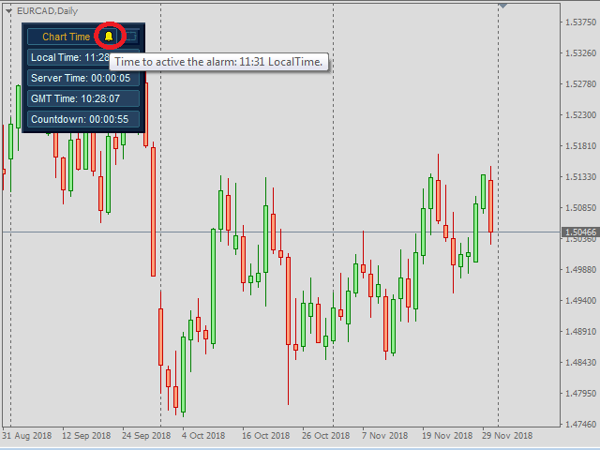
Task: Click the EURCAD,Daily chart title
Action: click(x=48, y=11)
